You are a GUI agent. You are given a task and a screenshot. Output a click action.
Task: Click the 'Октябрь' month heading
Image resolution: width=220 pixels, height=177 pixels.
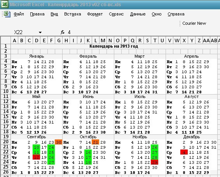88,137
